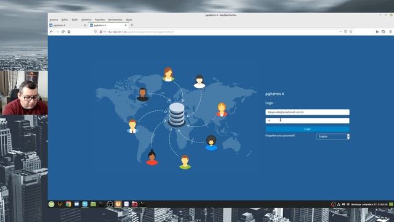Show tracking protection shield info
Viewport: 394px width, 222px height.
95,32
